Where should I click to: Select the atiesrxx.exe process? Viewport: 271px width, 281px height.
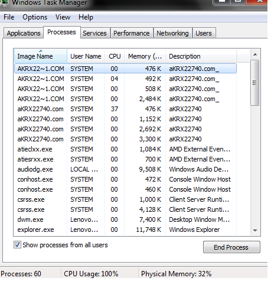125,159
